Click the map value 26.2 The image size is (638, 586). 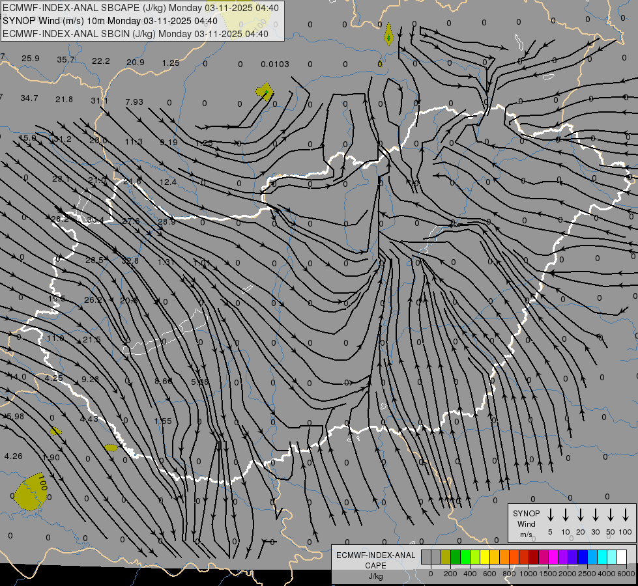[x=93, y=300]
